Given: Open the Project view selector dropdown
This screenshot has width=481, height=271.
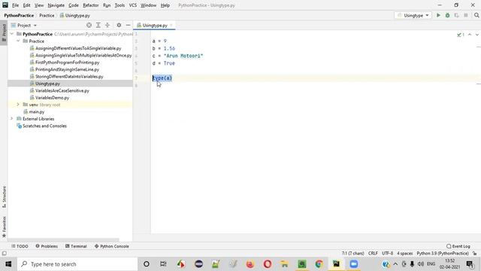Looking at the screenshot, I should pyautogui.click(x=24, y=25).
